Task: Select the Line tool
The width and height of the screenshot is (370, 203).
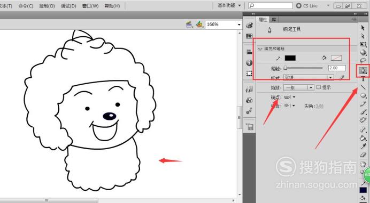Action: click(363, 87)
